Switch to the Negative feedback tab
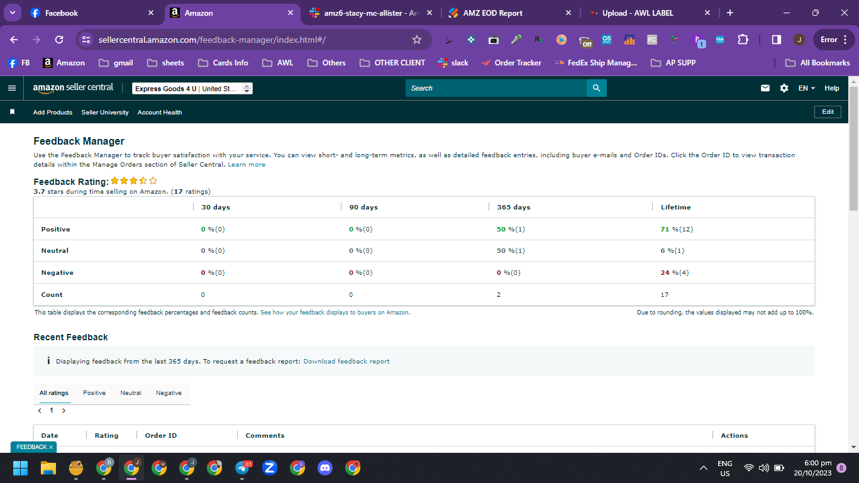The image size is (859, 483). pyautogui.click(x=169, y=393)
